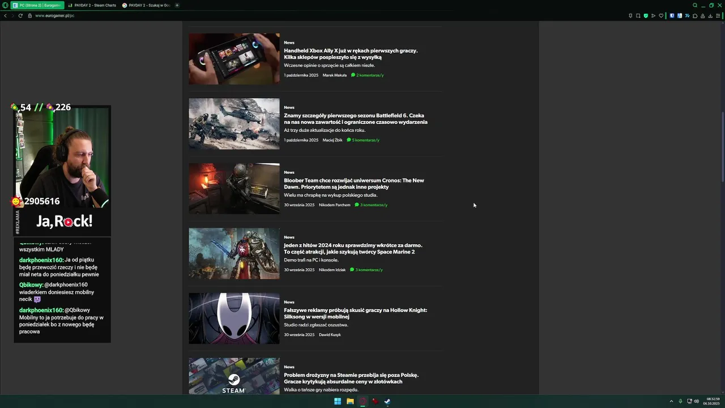
Task: Open 3 komentarze/y on Space Marine 2 article
Action: (x=366, y=270)
